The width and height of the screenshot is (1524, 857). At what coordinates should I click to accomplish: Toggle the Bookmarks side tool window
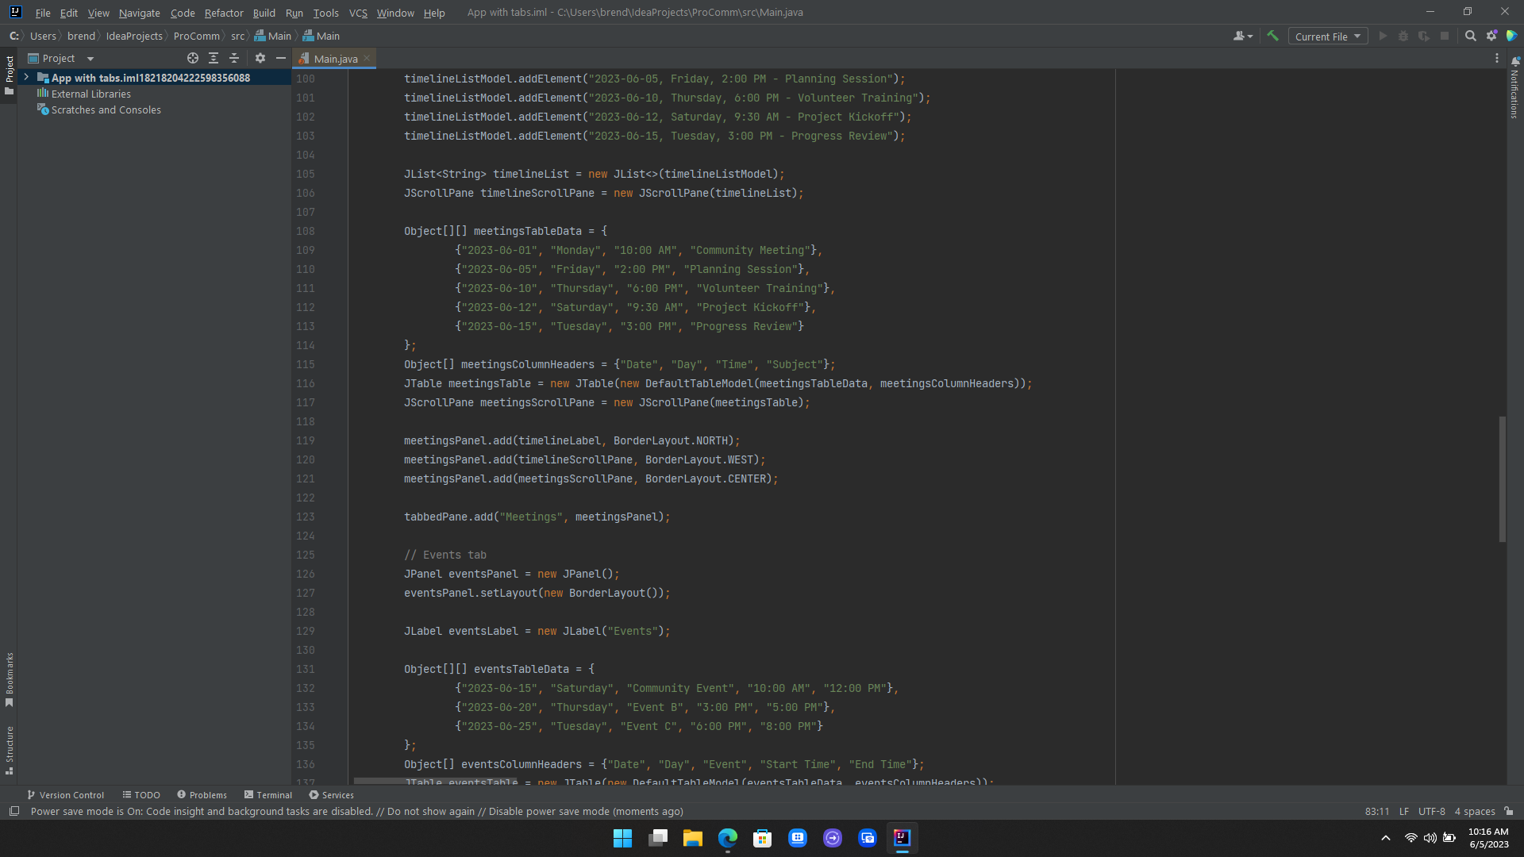click(x=10, y=679)
